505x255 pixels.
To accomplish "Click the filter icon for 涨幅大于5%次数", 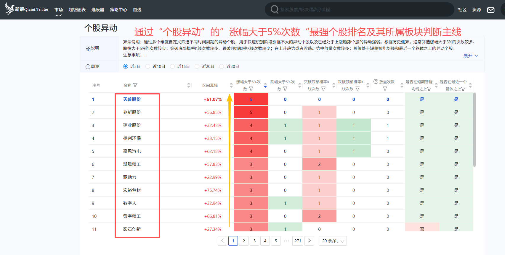I will (x=251, y=89).
